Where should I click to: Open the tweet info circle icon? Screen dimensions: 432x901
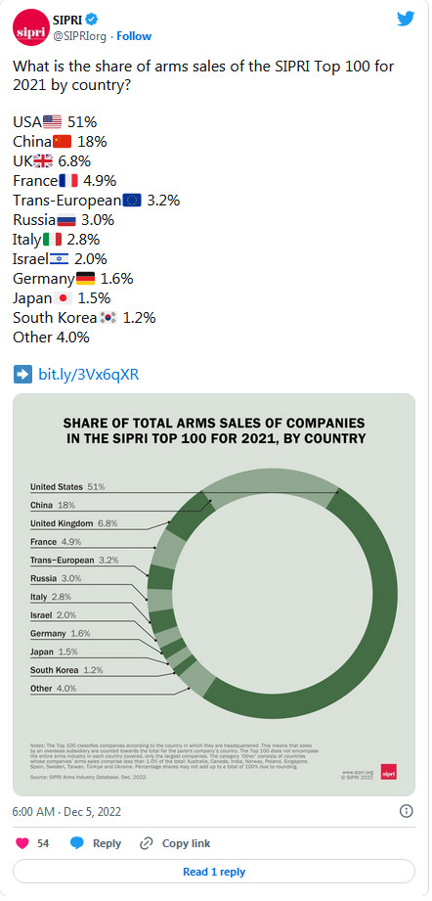[x=406, y=811]
